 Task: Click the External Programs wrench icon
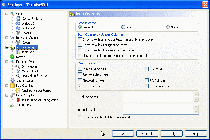pos(12,62)
